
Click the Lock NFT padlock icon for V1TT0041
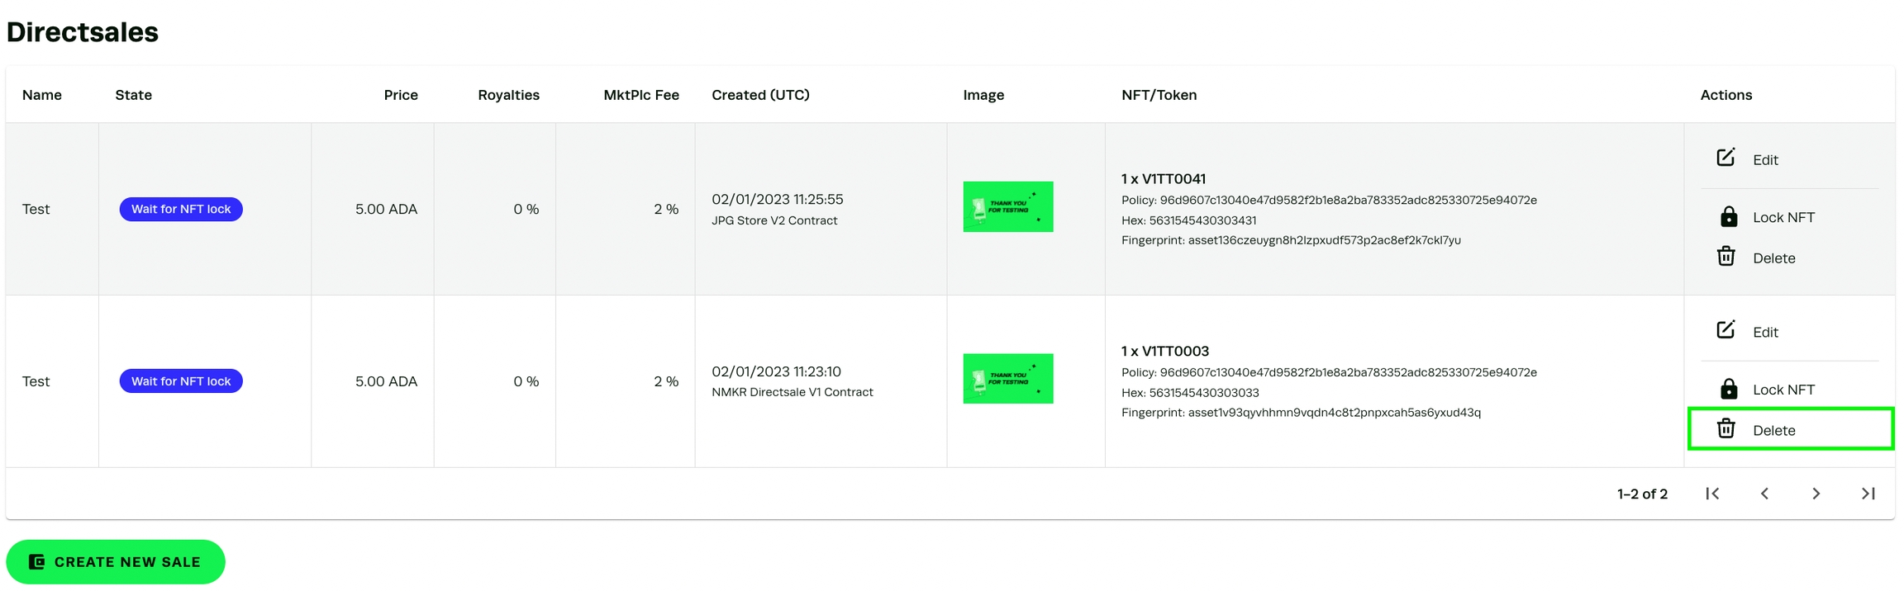(x=1728, y=217)
